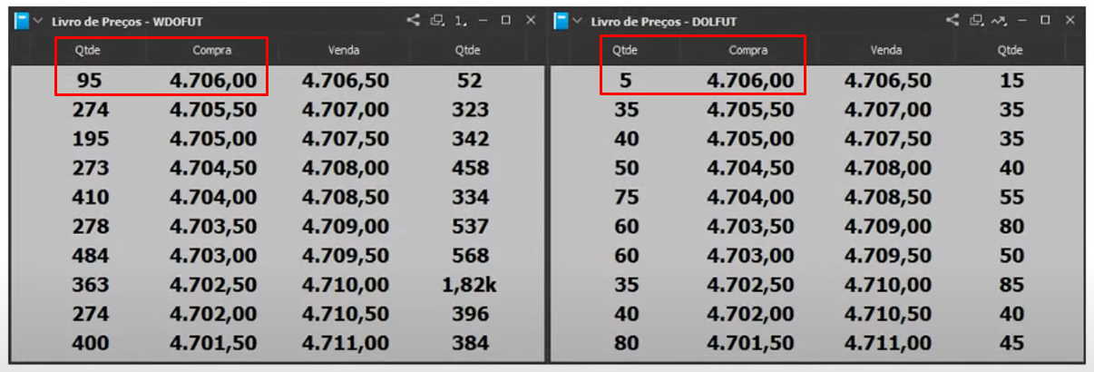Click buy quantity 95 in WDOFUT
The width and height of the screenshot is (1094, 372).
90,81
